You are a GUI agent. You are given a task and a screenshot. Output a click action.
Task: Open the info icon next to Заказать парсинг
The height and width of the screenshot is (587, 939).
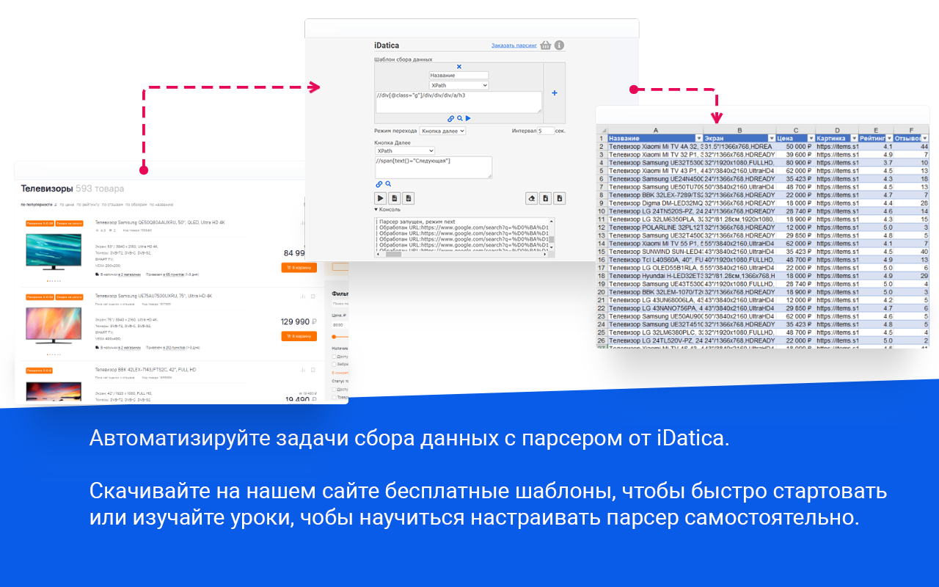(559, 45)
